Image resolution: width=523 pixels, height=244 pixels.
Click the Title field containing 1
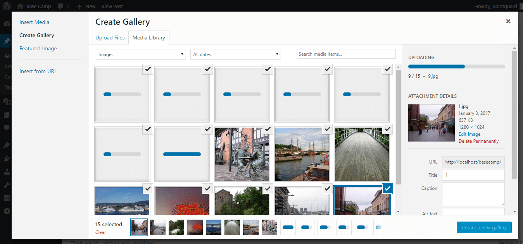pyautogui.click(x=473, y=175)
